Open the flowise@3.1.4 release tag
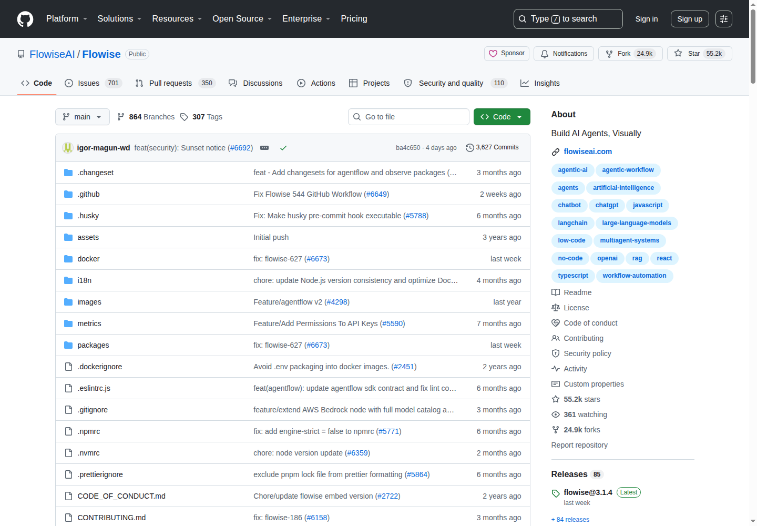 588,492
